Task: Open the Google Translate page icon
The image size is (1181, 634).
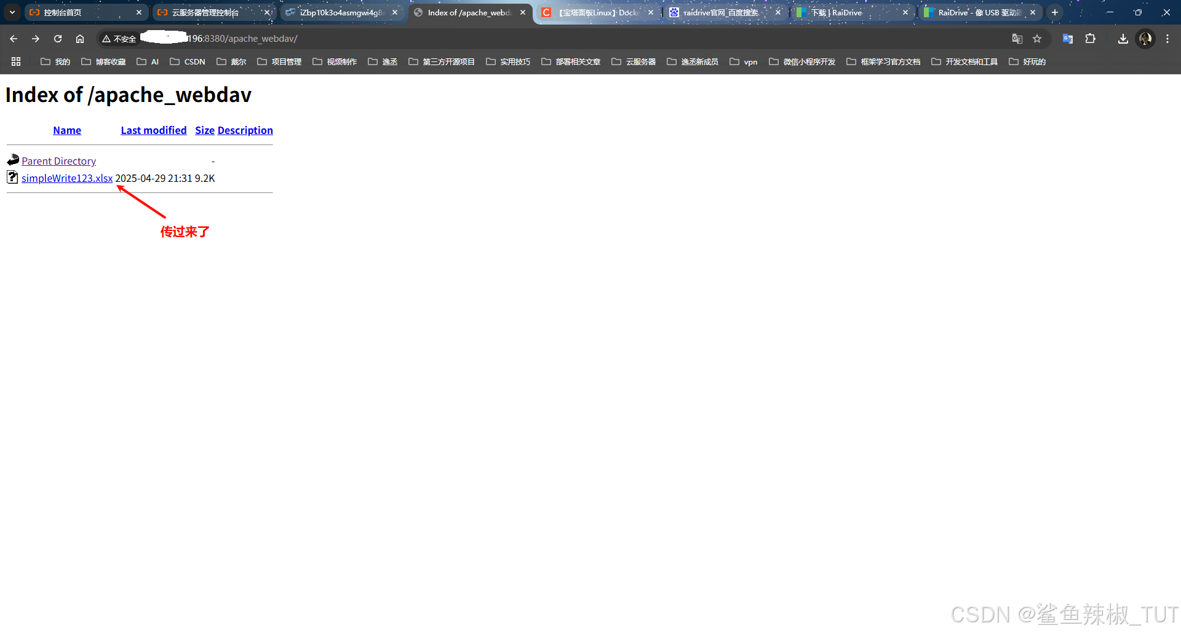Action: point(1017,38)
